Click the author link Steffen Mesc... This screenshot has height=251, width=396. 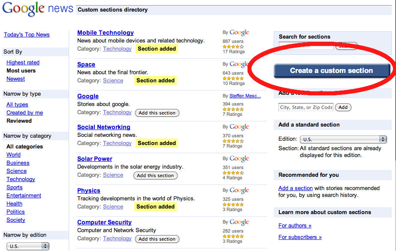click(x=245, y=95)
